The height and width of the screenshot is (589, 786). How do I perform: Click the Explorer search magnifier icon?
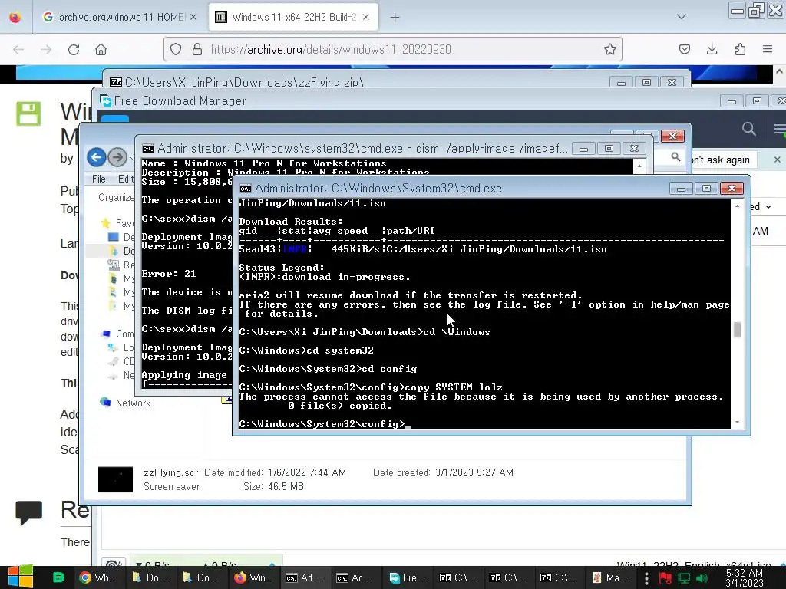tap(675, 157)
